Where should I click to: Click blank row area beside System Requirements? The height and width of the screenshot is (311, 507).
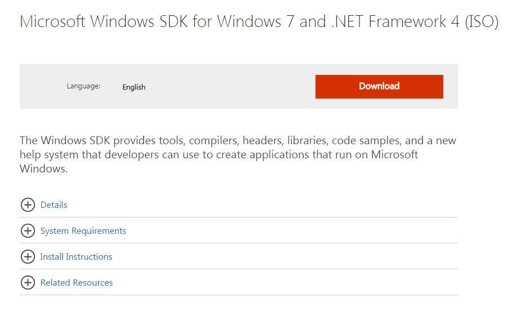(x=291, y=231)
